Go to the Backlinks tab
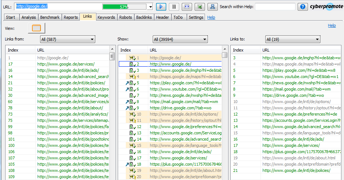 click(x=144, y=17)
